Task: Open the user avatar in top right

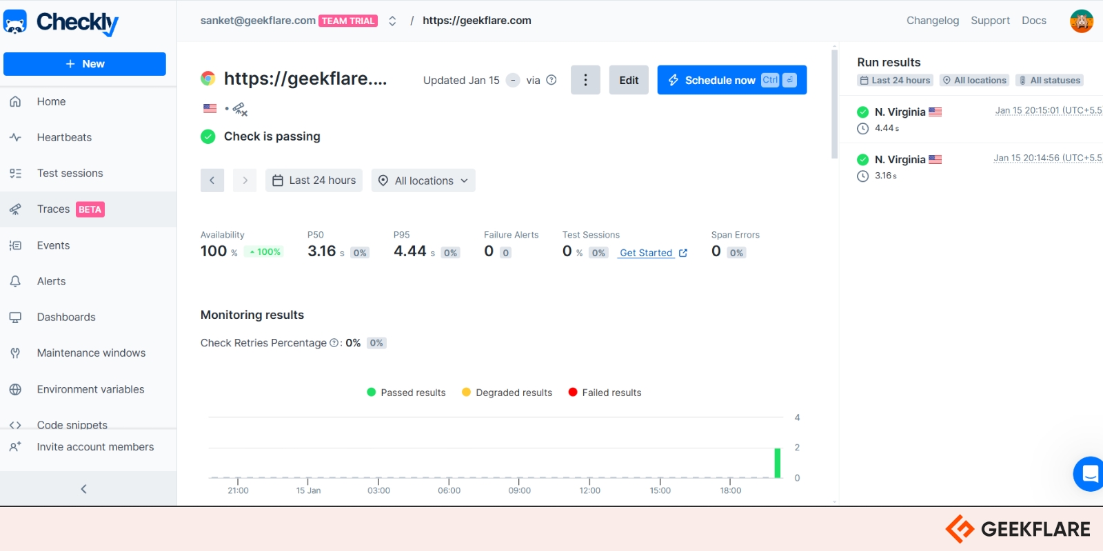Action: (1081, 21)
